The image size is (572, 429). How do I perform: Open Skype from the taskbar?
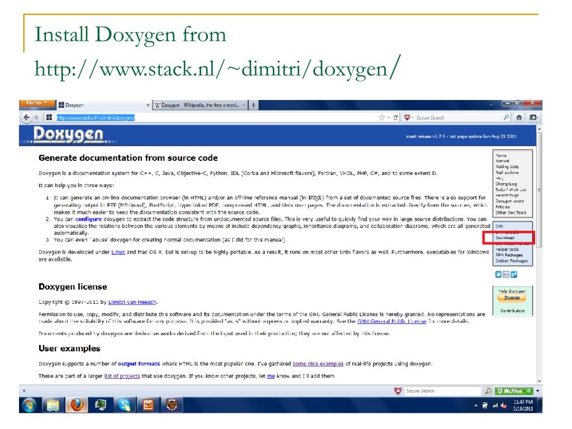click(125, 405)
